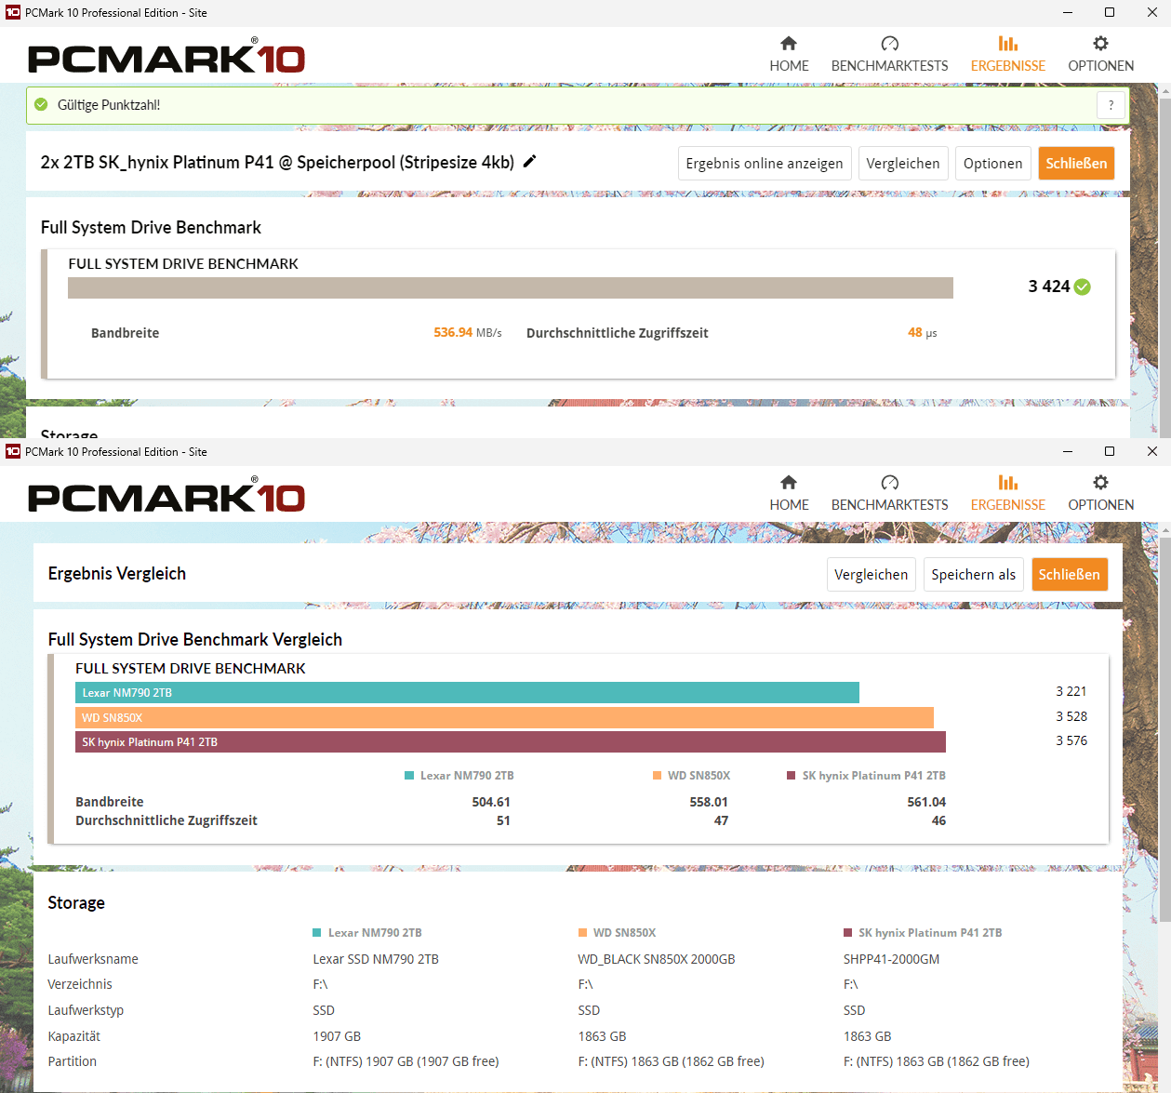Screen dimensions: 1171x1093
Task: Open Optionen gear icon in upper window
Action: [1101, 43]
